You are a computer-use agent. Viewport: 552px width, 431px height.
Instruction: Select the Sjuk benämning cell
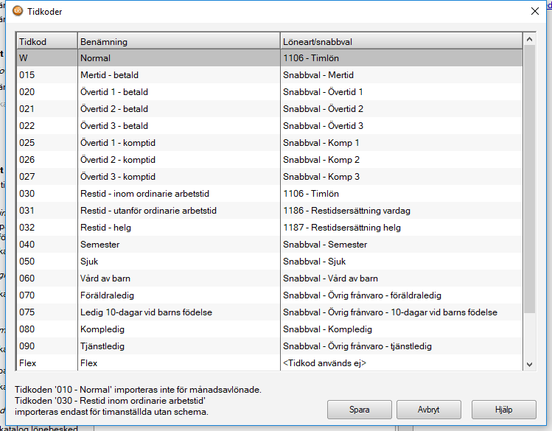coord(178,262)
